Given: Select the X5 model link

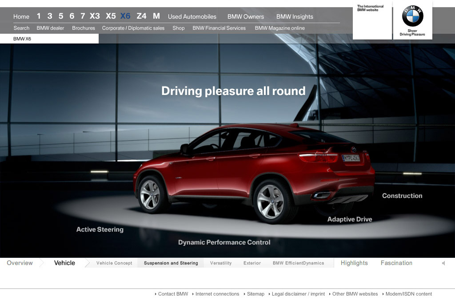Looking at the screenshot, I should 111,16.
